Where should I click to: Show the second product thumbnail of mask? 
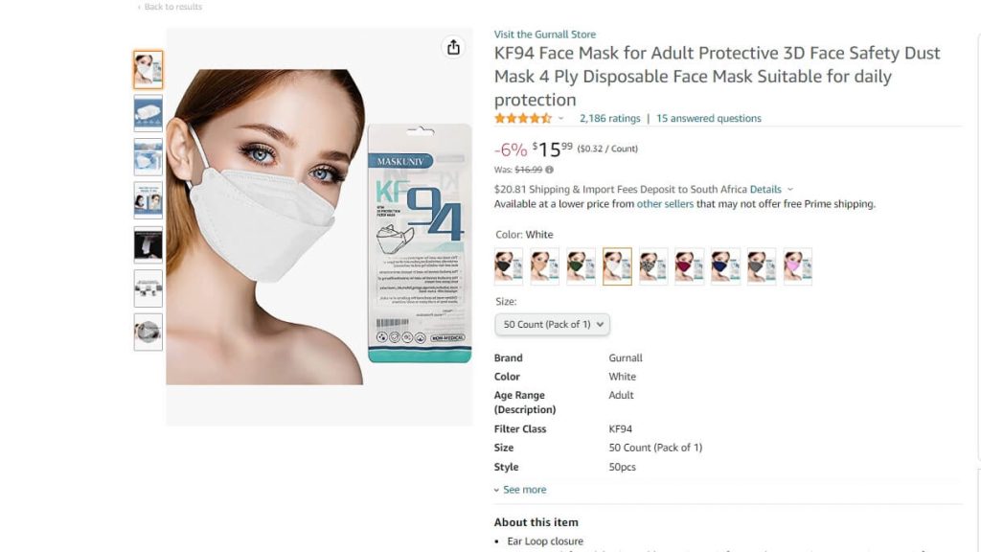click(x=148, y=113)
